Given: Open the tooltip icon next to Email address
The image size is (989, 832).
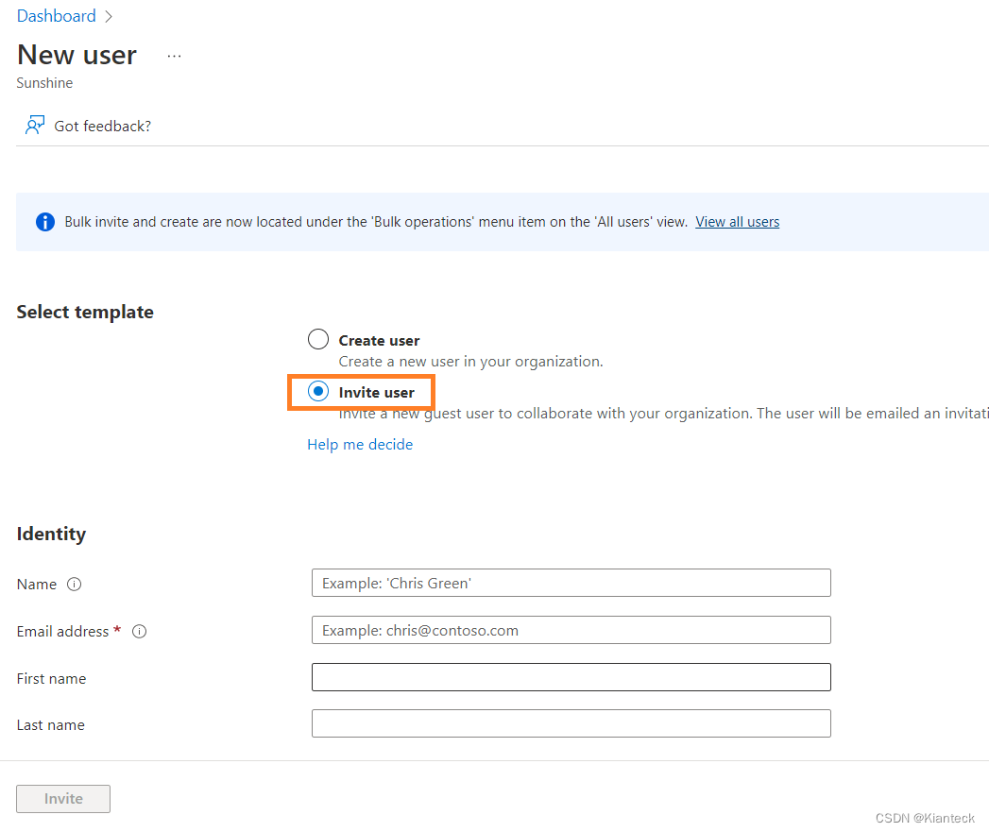Looking at the screenshot, I should coord(139,631).
